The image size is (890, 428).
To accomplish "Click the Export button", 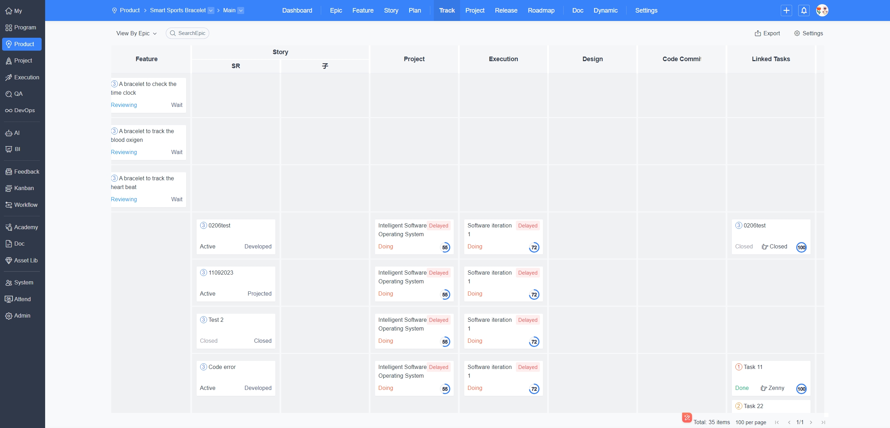I will tap(767, 34).
